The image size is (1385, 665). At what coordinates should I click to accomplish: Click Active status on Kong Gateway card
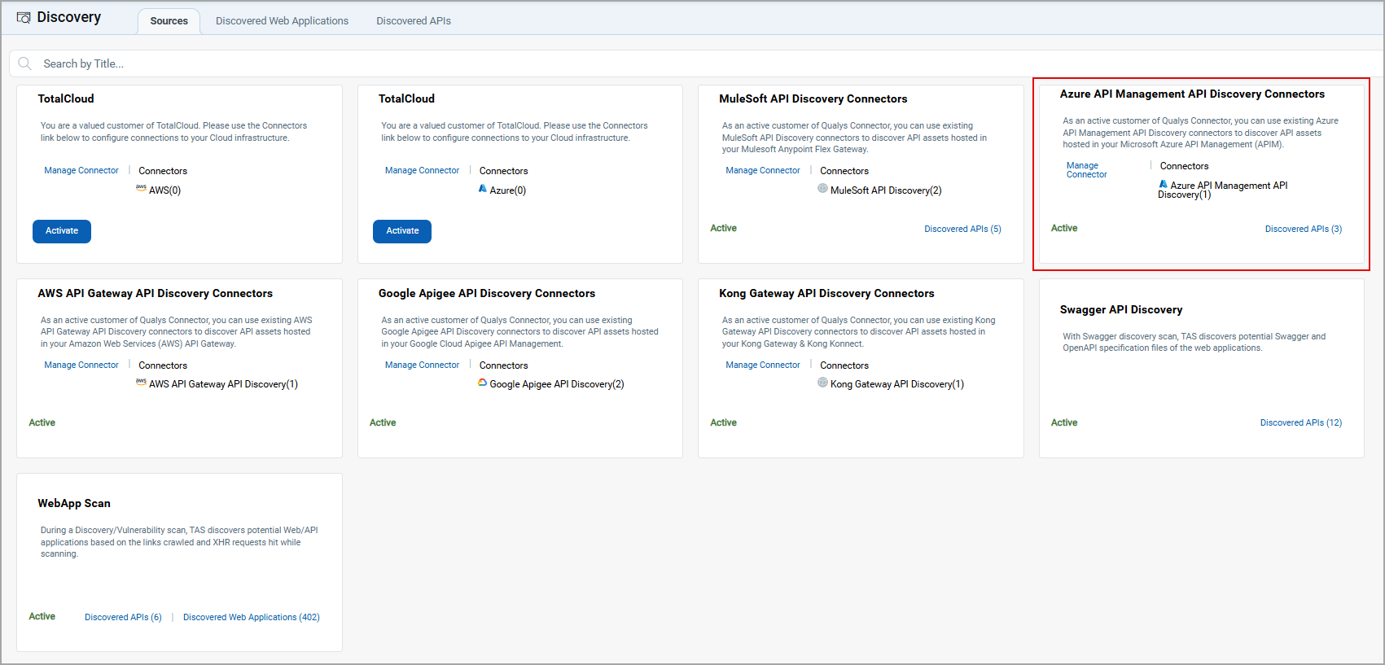click(723, 423)
